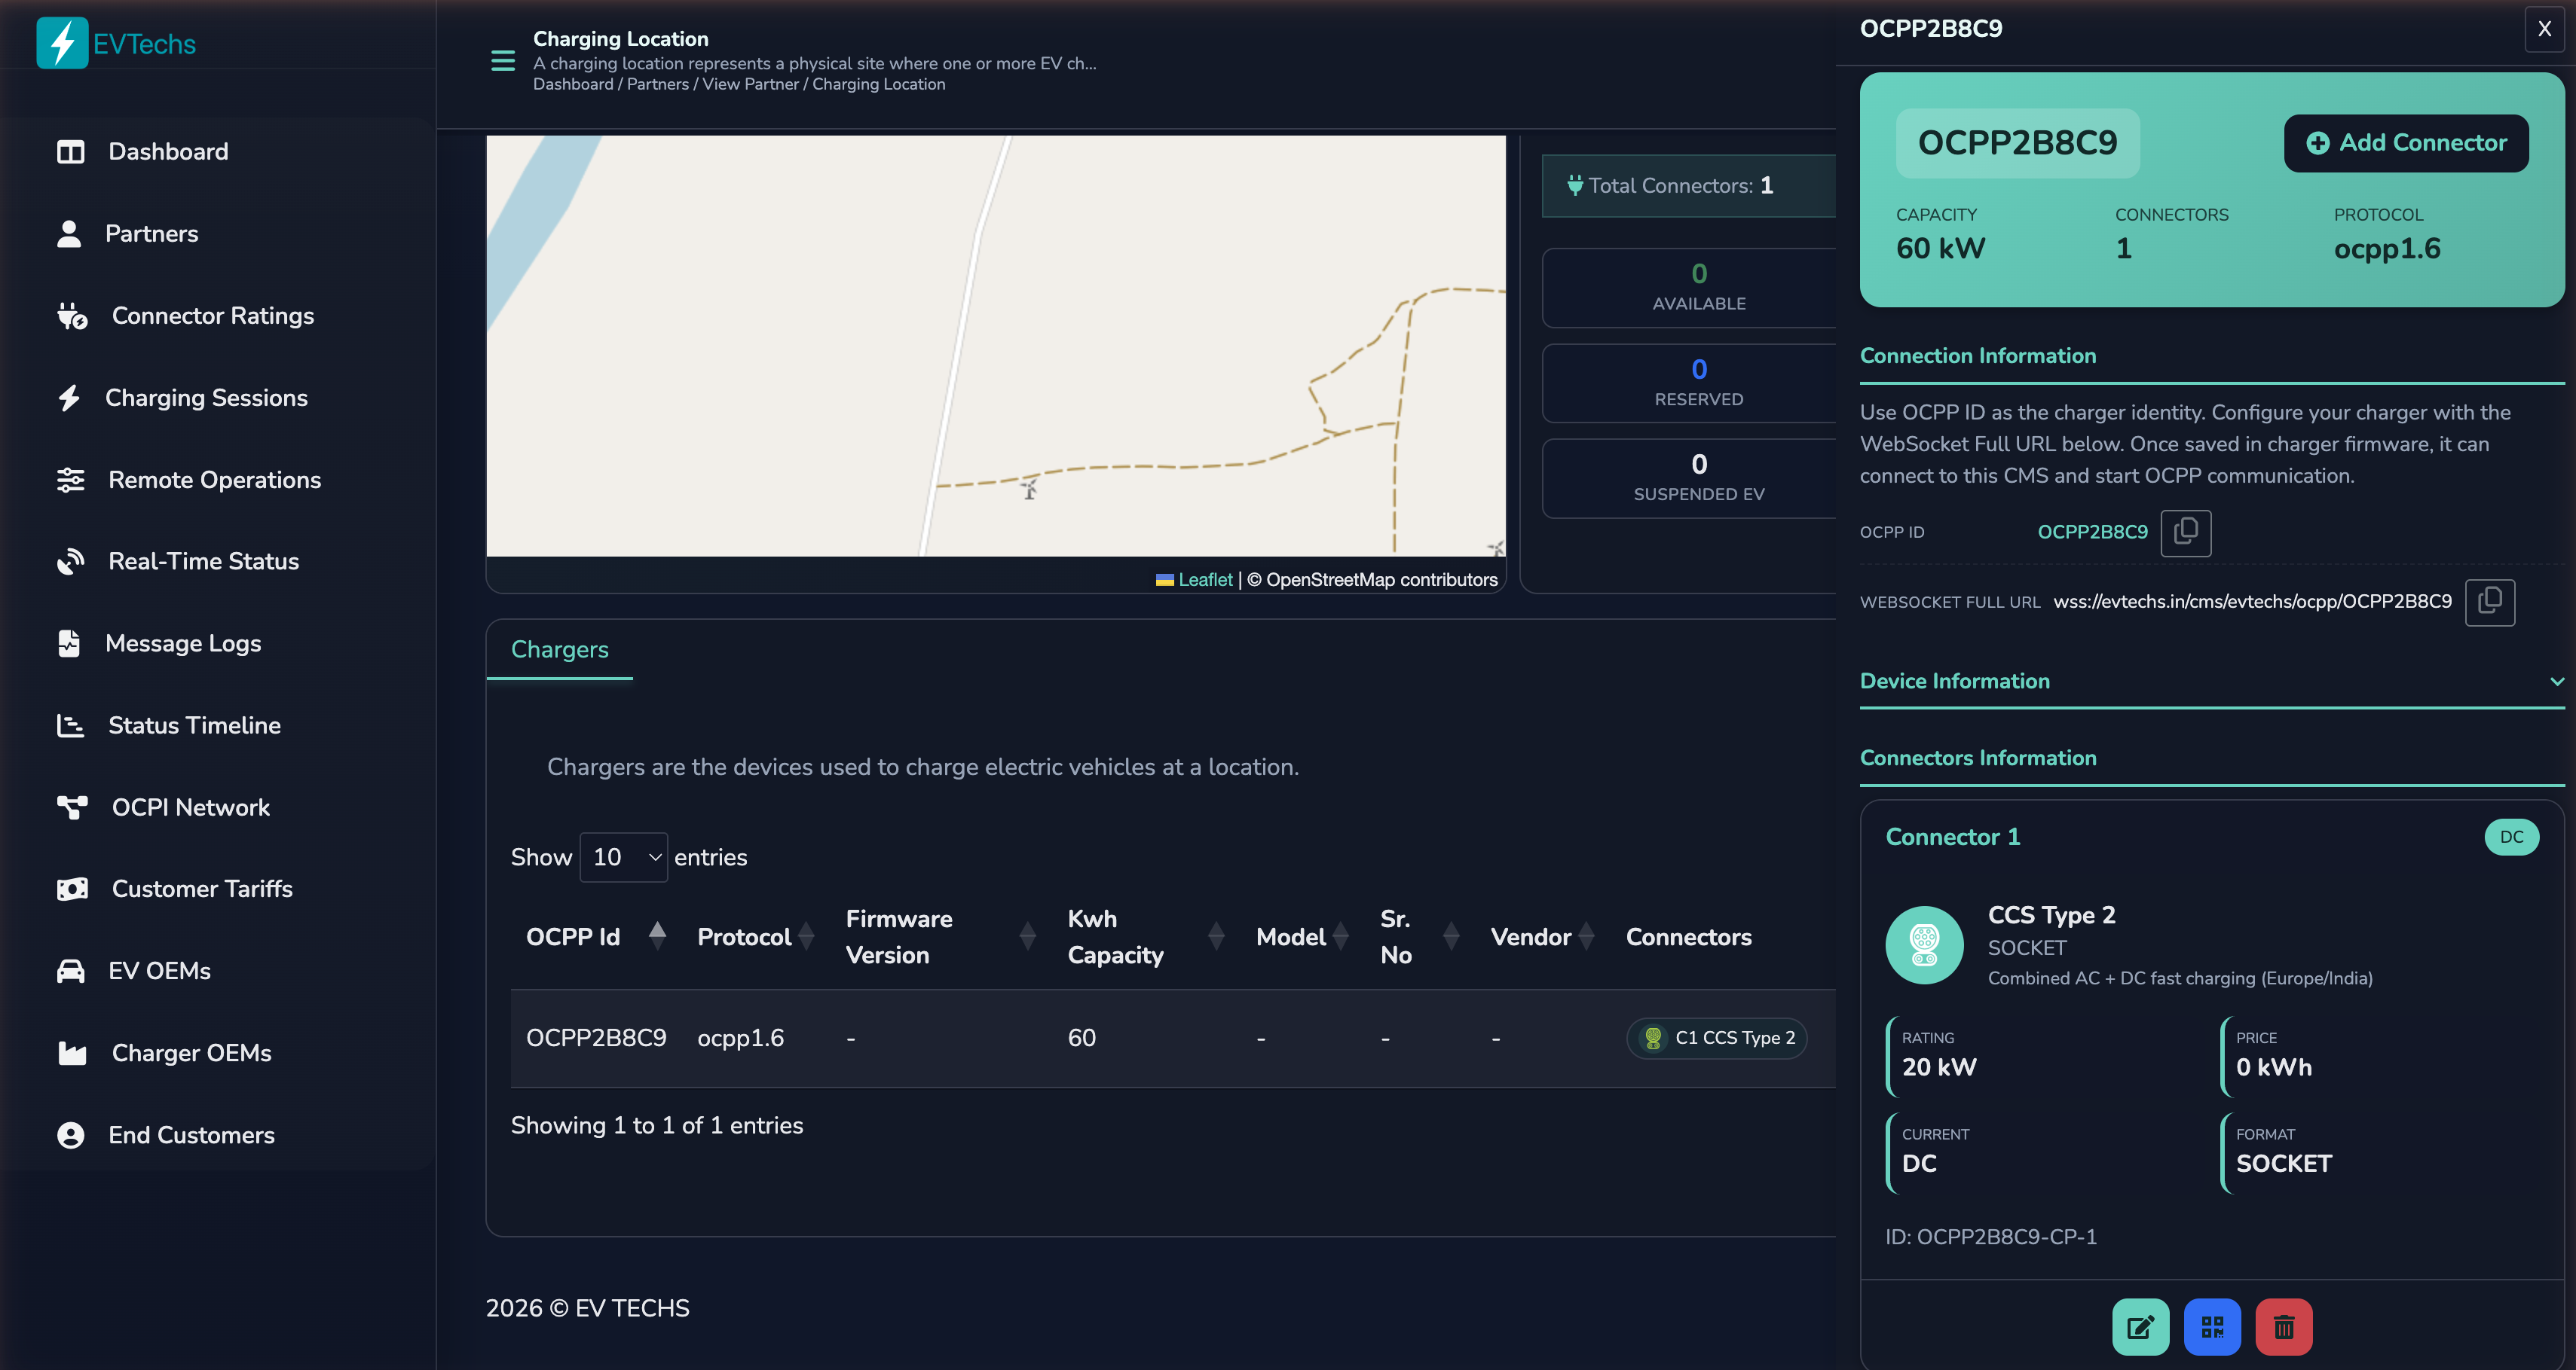
Task: Open Remote Operations menu item
Action: click(x=214, y=480)
